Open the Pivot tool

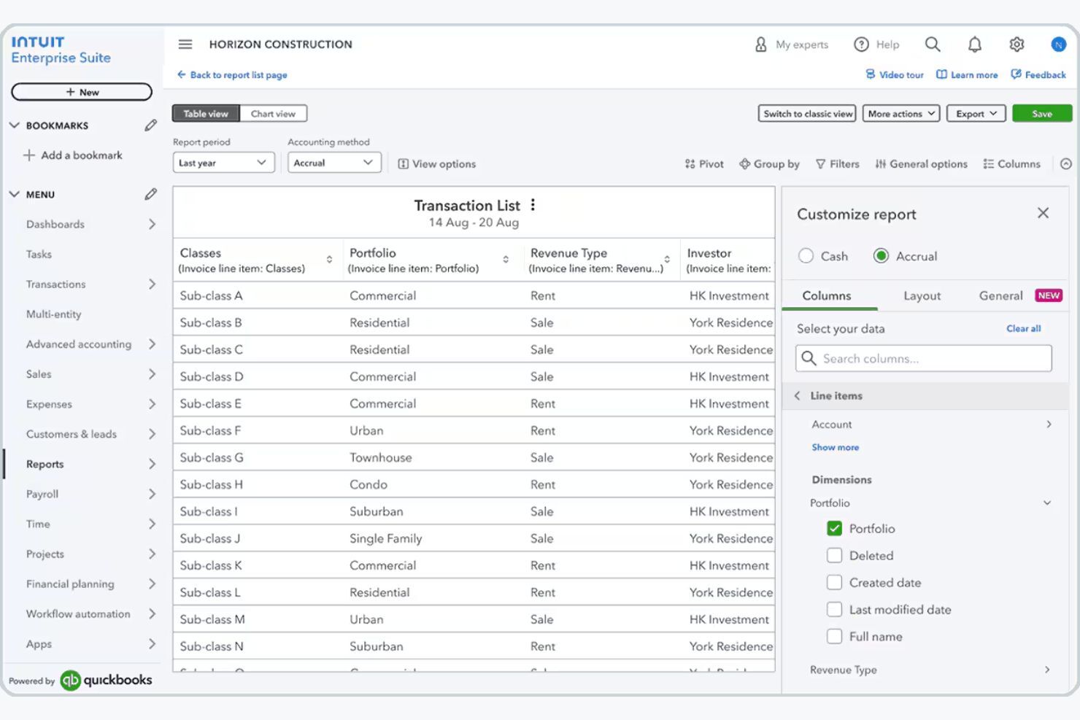coord(703,163)
